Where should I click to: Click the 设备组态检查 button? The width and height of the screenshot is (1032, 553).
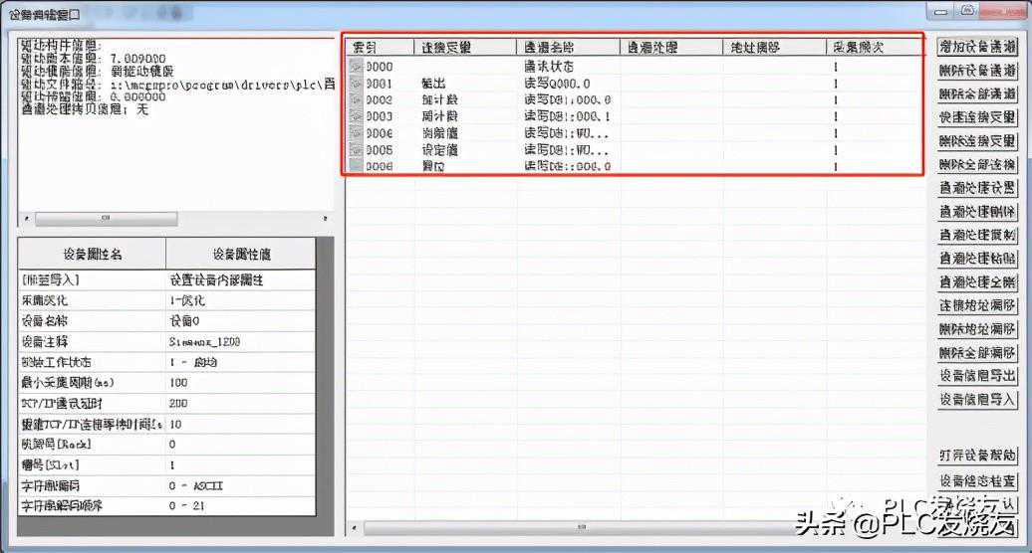[x=977, y=481]
